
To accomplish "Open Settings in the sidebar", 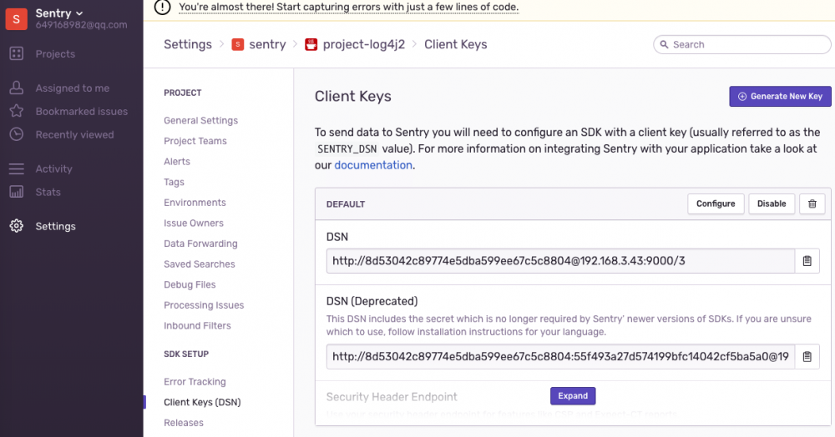I will [x=55, y=227].
